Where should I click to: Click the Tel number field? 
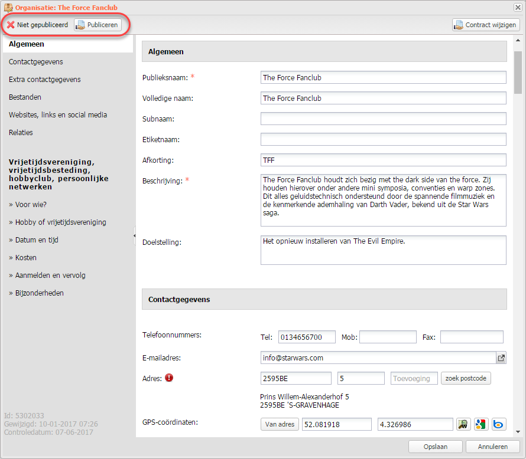307,337
